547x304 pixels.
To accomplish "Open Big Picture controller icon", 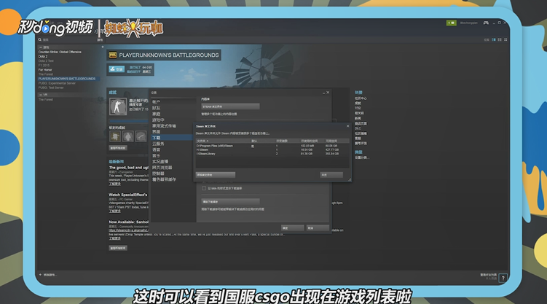I will pyautogui.click(x=486, y=23).
